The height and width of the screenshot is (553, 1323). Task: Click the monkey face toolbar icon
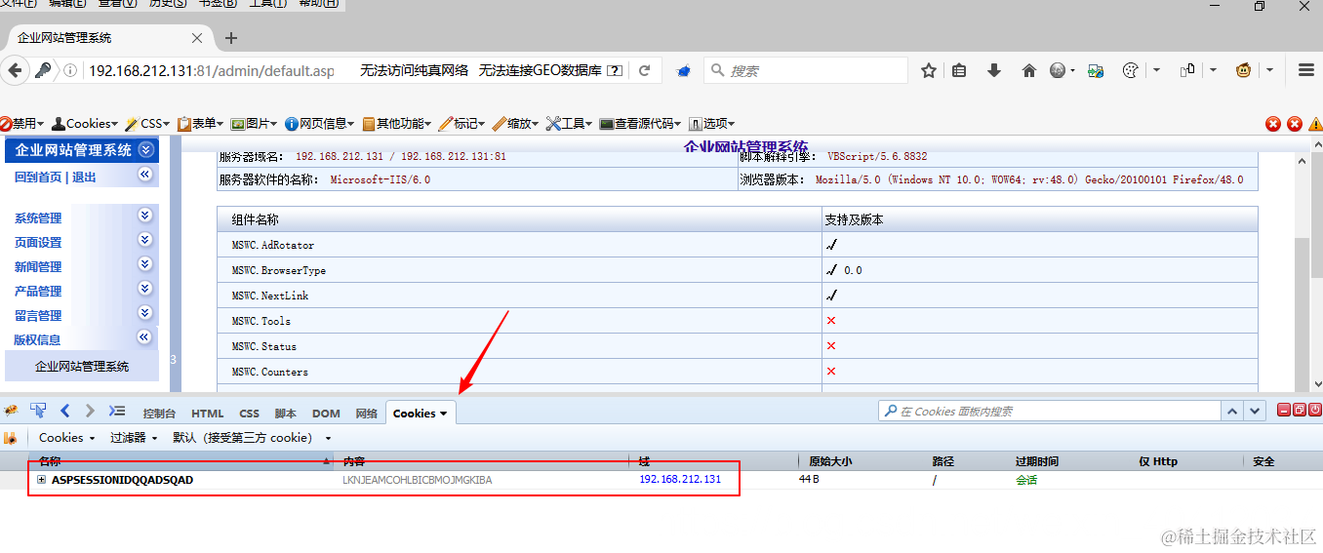pos(1244,70)
